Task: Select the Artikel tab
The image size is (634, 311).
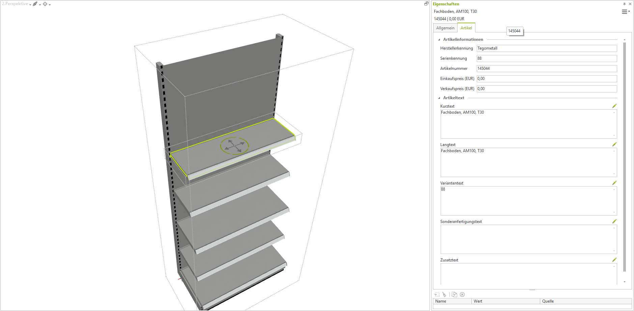Action: tap(466, 28)
